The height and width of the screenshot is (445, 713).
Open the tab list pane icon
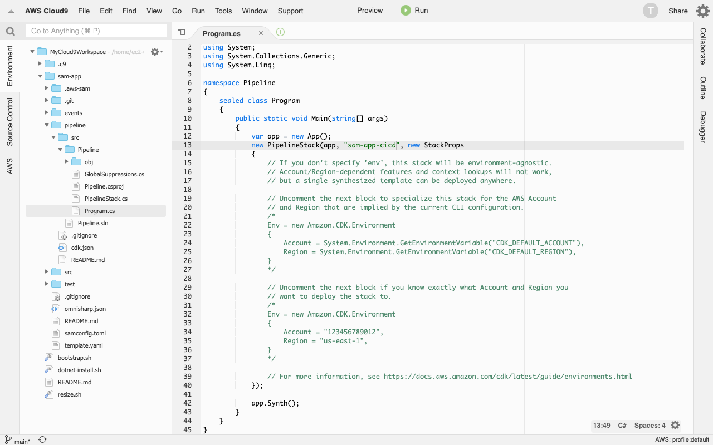tap(182, 32)
